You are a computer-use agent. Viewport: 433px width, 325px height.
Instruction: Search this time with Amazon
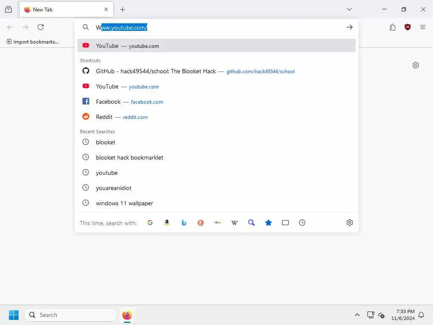coord(167,223)
